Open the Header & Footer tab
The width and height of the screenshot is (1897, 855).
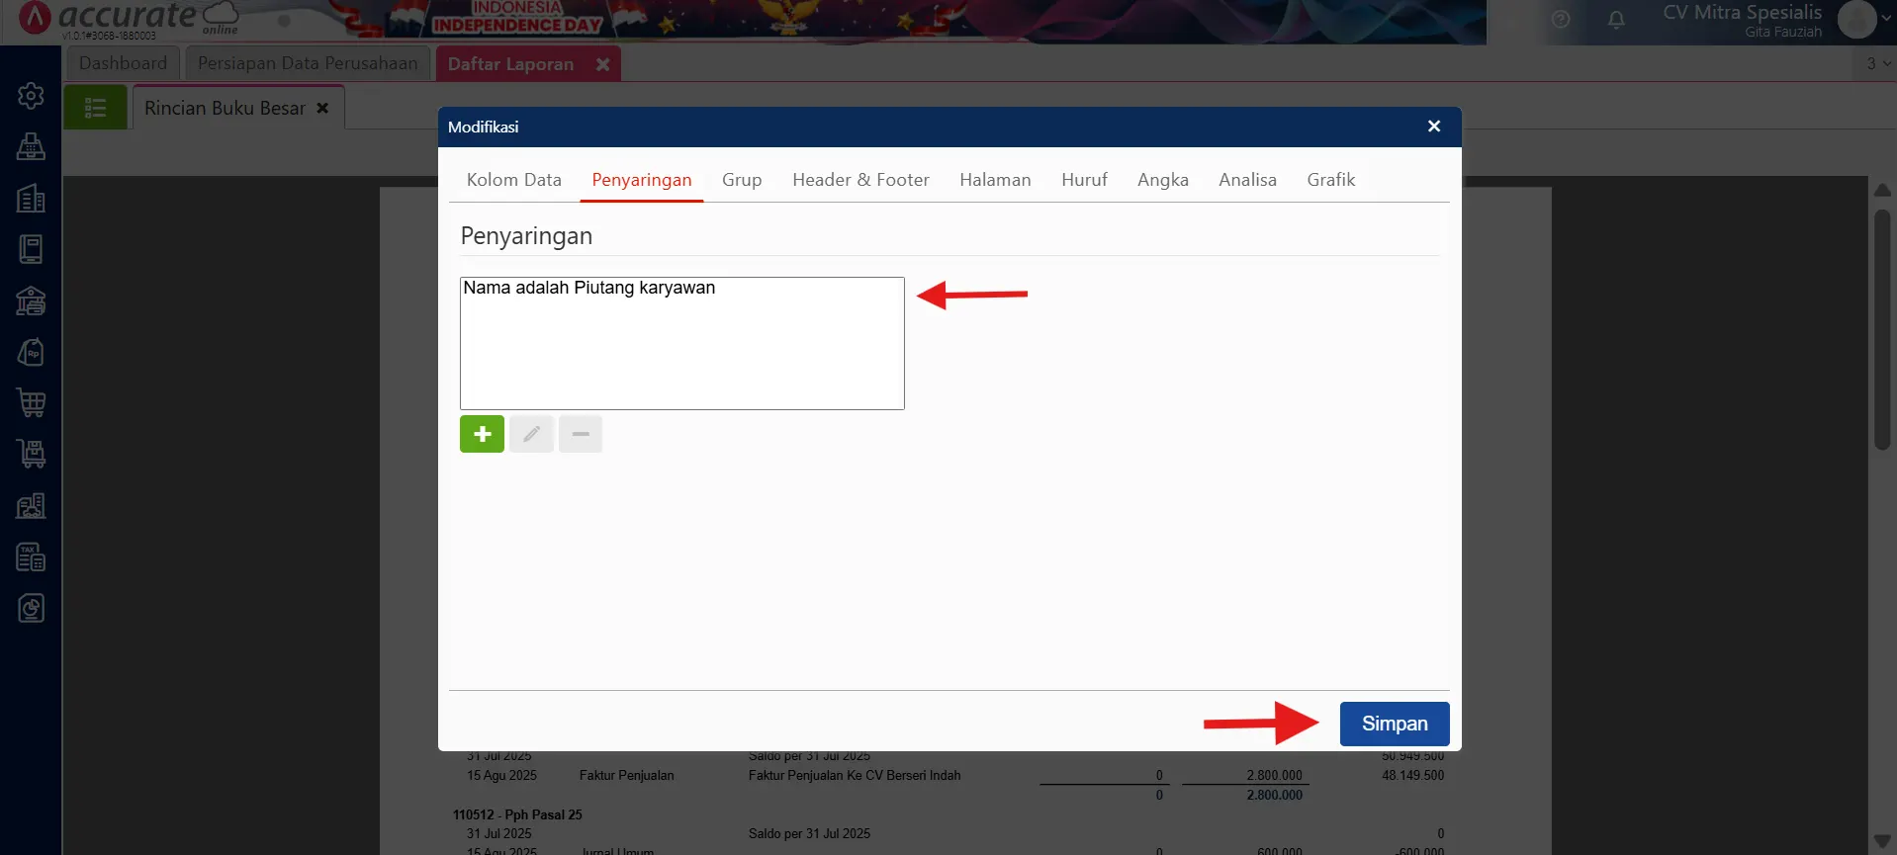pos(860,180)
